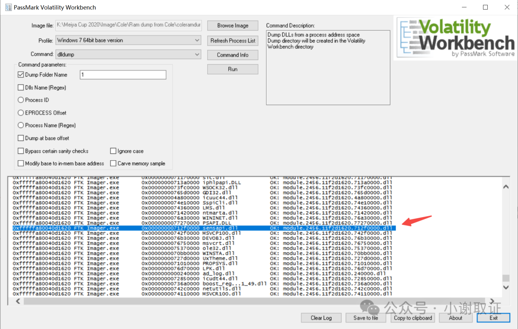This screenshot has height=329, width=518.
Task: Select the SspiCli.dll log row
Action: pos(202,203)
